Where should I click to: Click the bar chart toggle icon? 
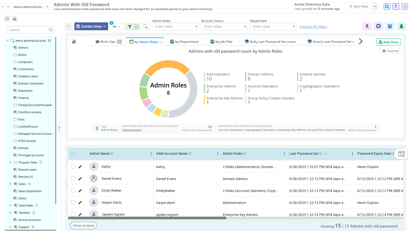(74, 41)
